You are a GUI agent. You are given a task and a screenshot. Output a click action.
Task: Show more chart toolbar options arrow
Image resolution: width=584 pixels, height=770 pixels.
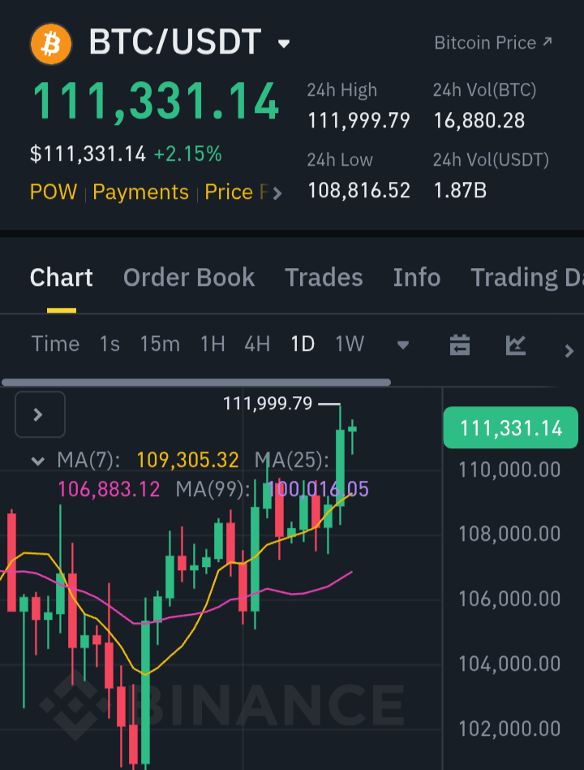click(x=569, y=351)
